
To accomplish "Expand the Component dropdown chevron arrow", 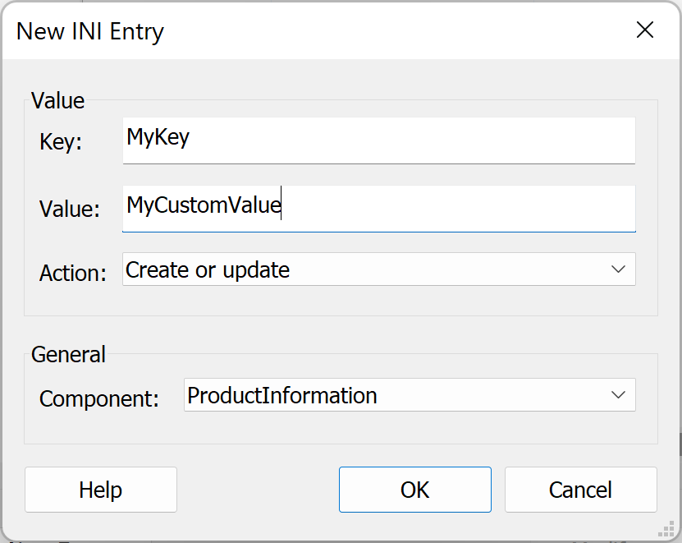I will pos(618,394).
